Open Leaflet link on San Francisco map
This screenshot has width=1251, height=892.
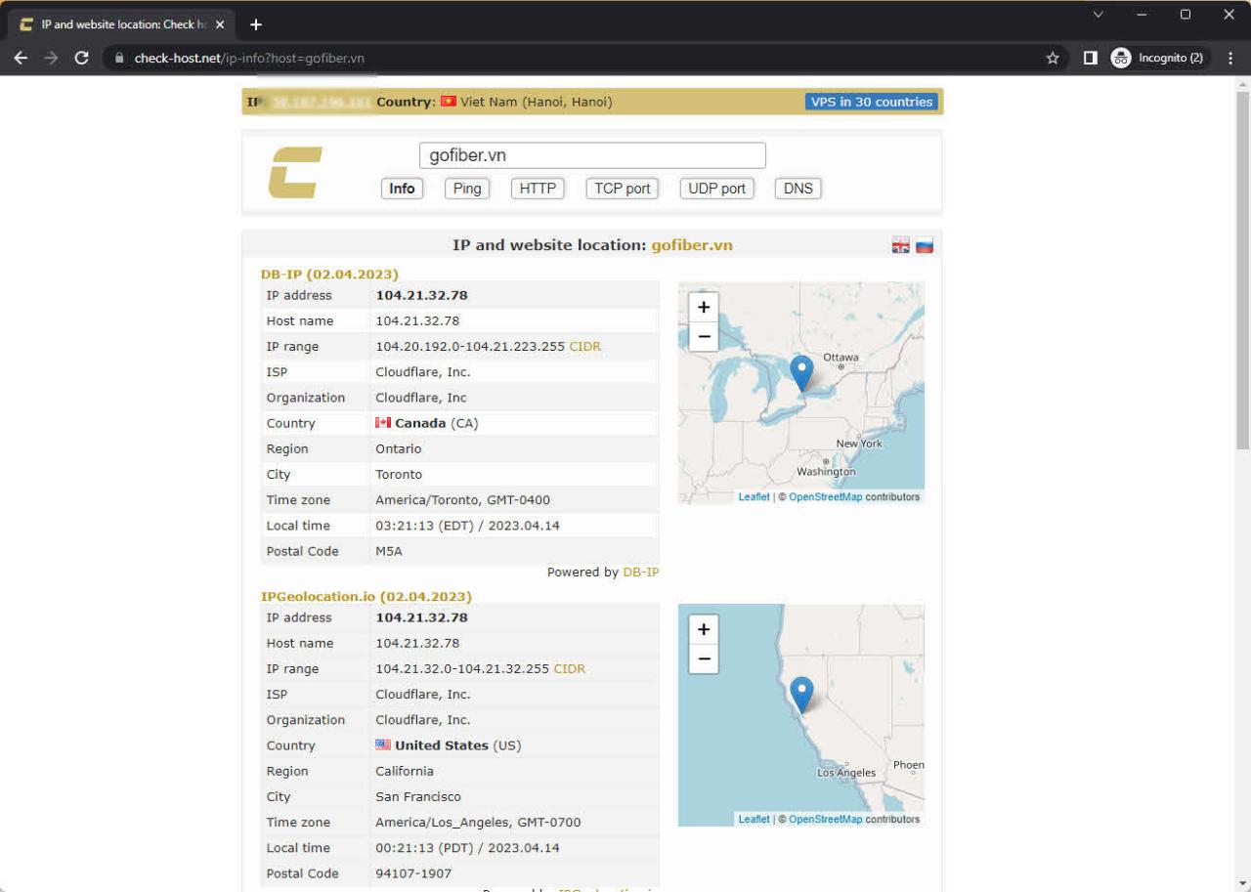pyautogui.click(x=754, y=820)
